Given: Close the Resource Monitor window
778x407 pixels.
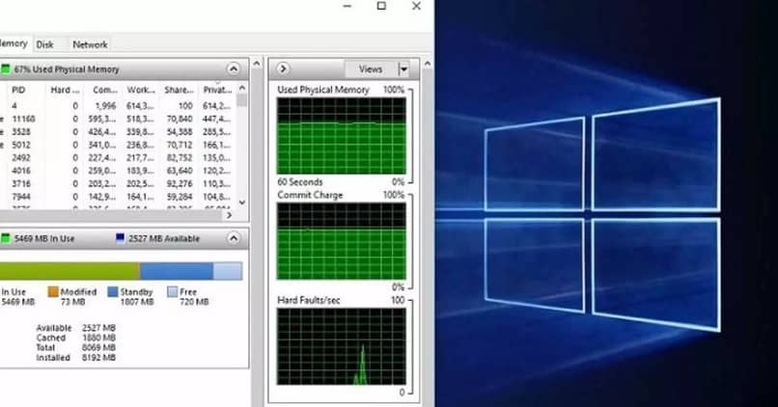Looking at the screenshot, I should click(x=416, y=6).
